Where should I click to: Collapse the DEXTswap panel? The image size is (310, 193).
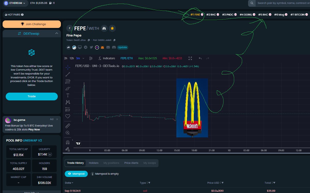coord(57,33)
